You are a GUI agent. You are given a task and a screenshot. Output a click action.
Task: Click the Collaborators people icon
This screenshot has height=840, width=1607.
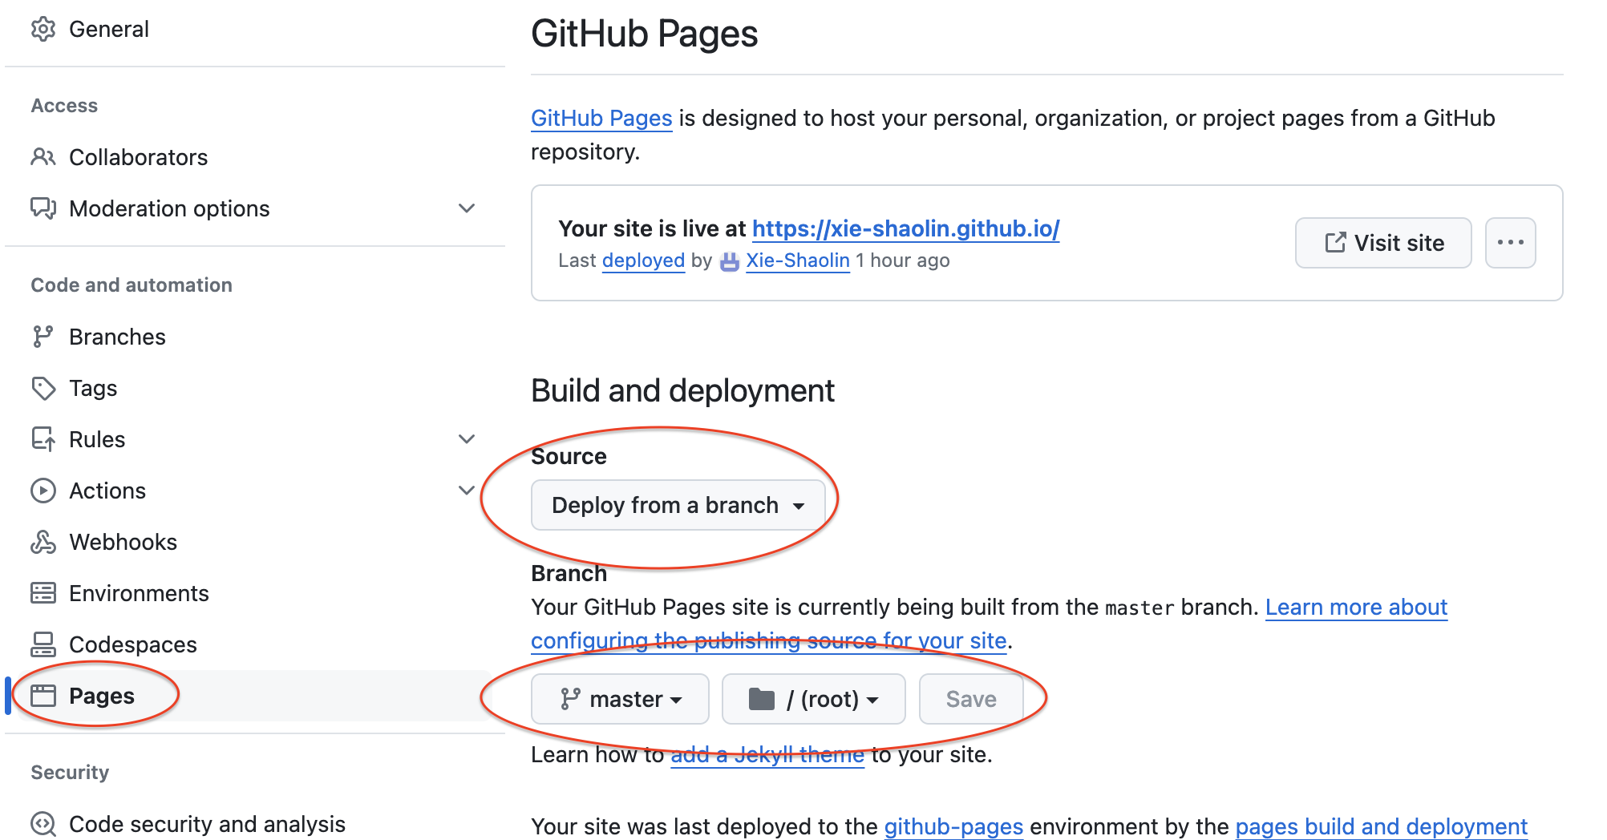(x=43, y=157)
